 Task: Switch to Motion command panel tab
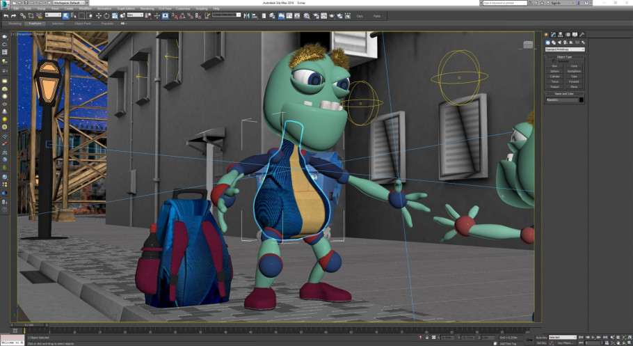click(568, 35)
